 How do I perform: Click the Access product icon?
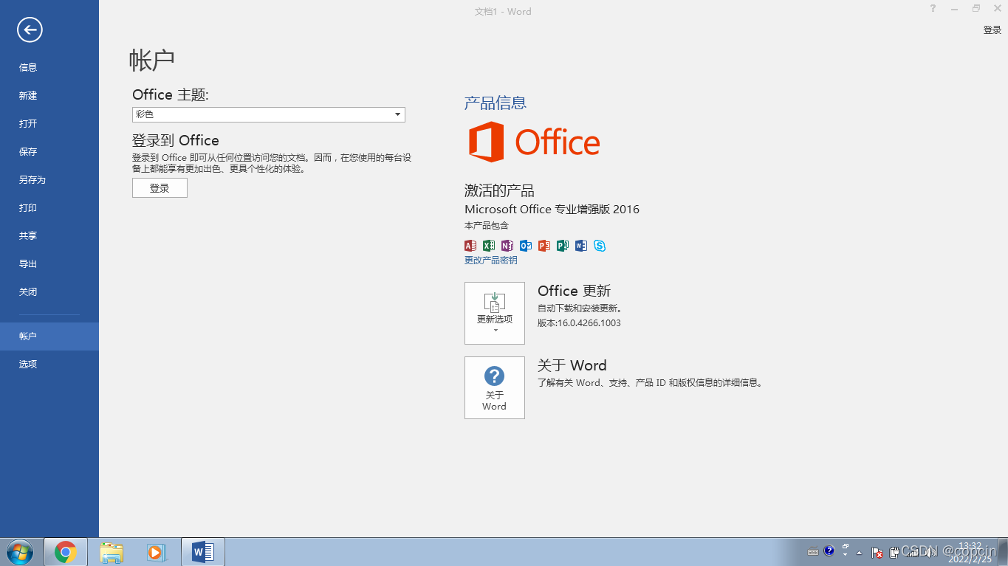tap(470, 246)
